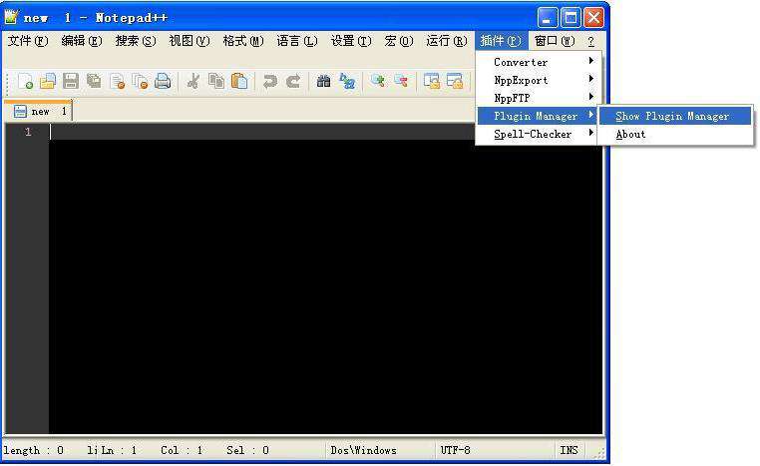This screenshot has height=466, width=760.
Task: Expand the Converter plugin submenu
Action: click(x=539, y=62)
